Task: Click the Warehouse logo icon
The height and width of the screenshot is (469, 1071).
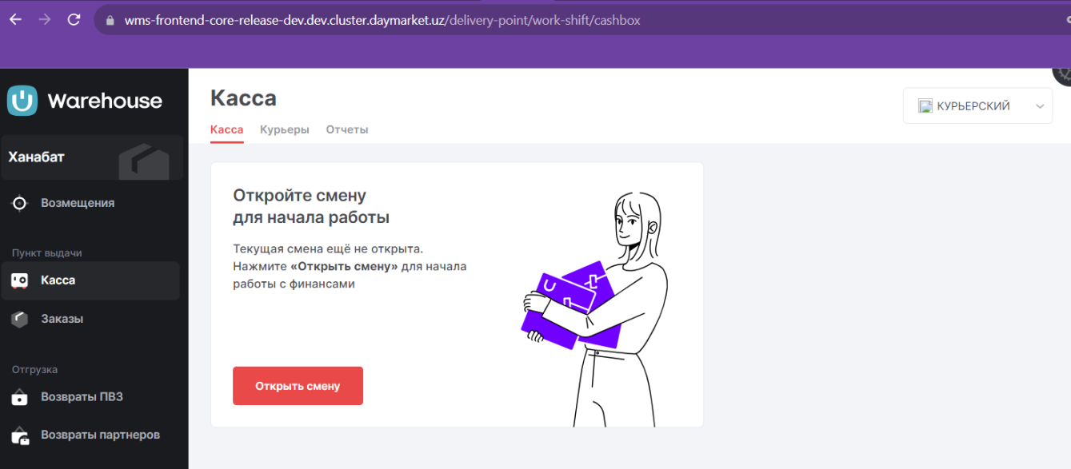Action: pyautogui.click(x=22, y=101)
